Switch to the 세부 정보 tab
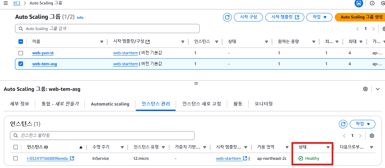Screen dimensions: 385x168 (x=19, y=104)
